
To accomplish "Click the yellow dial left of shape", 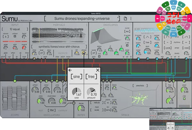I will 77,53.
